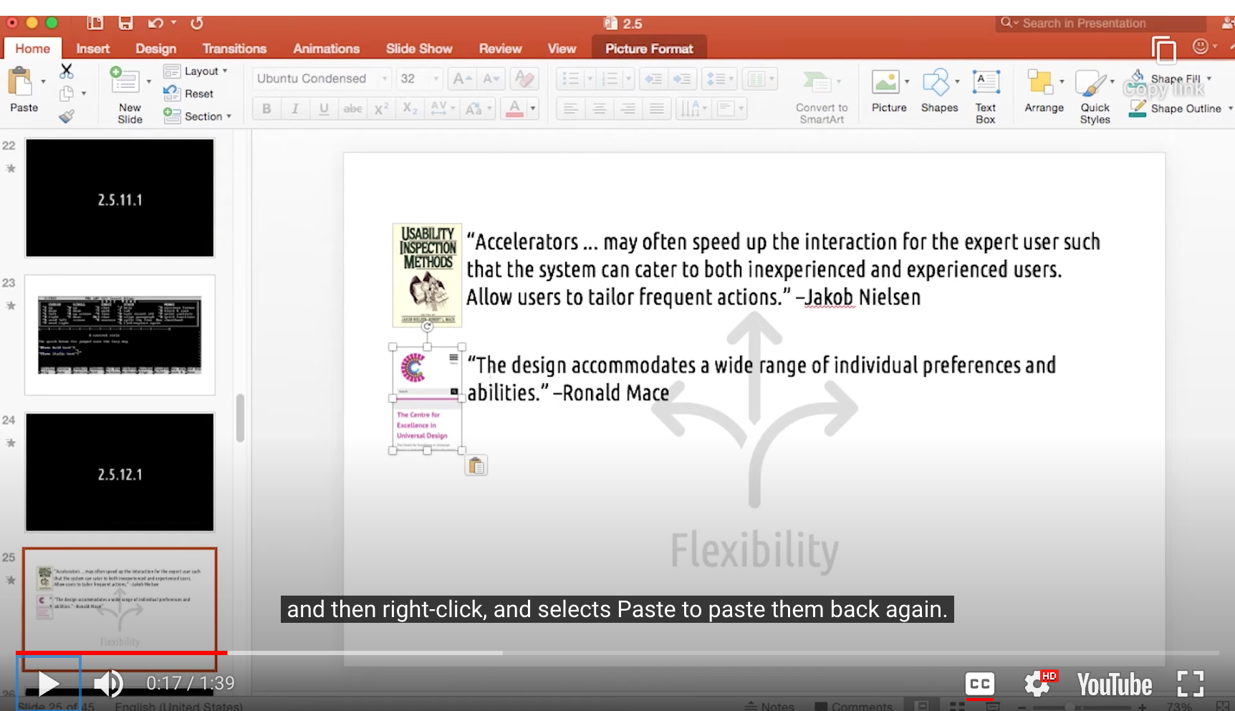Expand the Paste options arrow

point(43,82)
